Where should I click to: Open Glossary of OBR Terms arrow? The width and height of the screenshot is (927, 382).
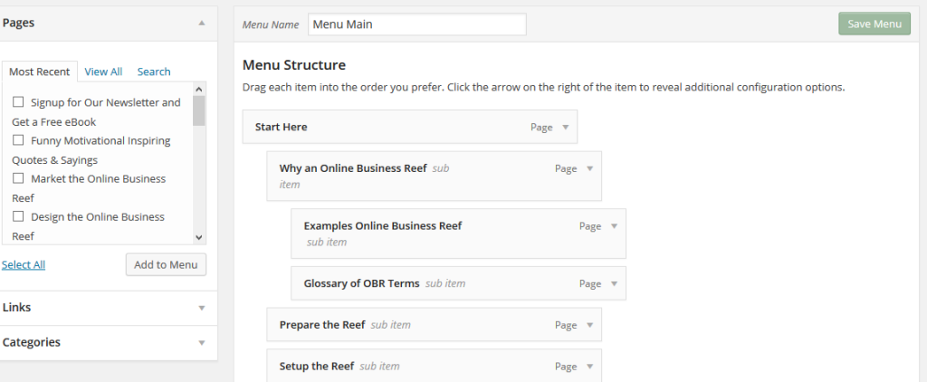[x=614, y=284]
